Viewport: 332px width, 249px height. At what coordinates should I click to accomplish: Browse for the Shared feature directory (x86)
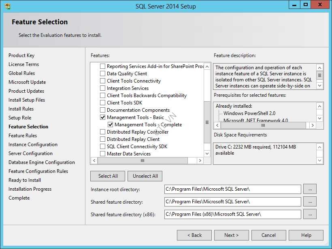(310, 214)
